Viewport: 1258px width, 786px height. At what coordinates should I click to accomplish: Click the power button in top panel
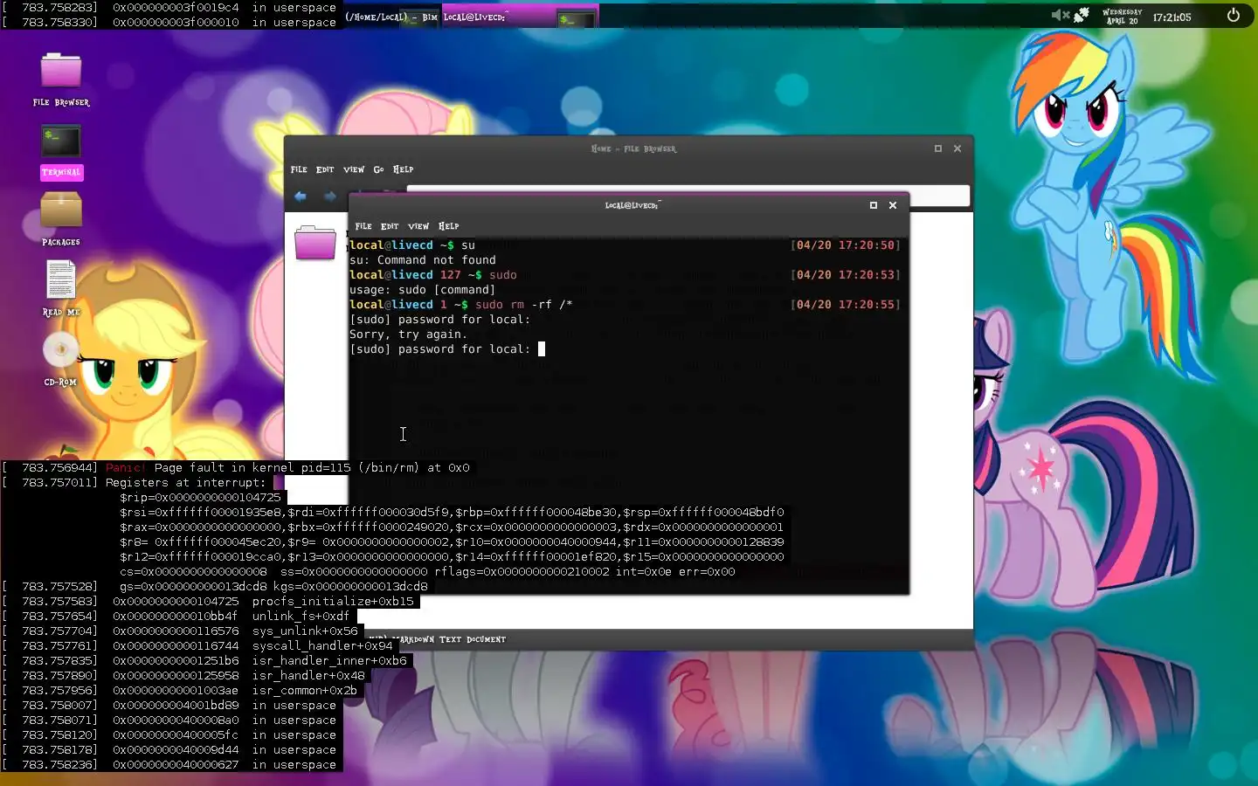pyautogui.click(x=1234, y=15)
